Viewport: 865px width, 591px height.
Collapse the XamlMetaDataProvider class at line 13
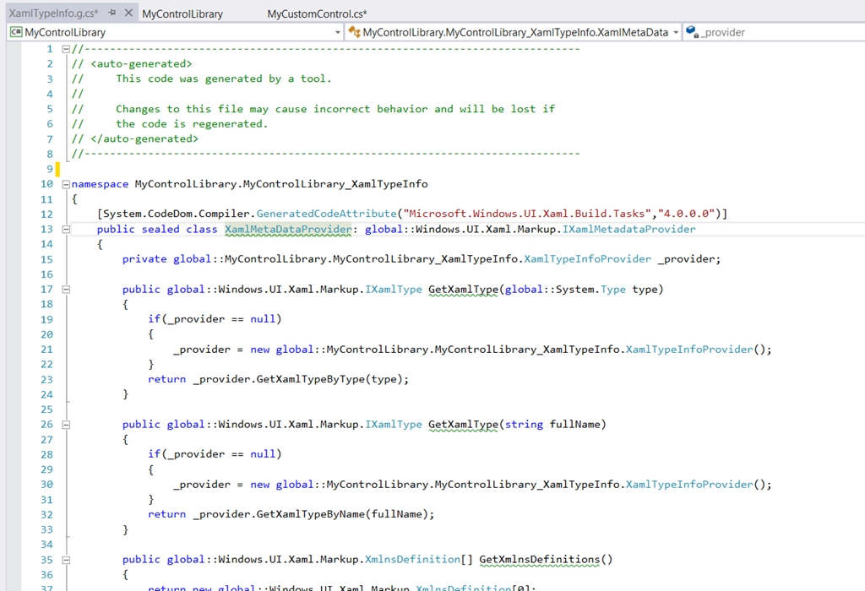(66, 230)
